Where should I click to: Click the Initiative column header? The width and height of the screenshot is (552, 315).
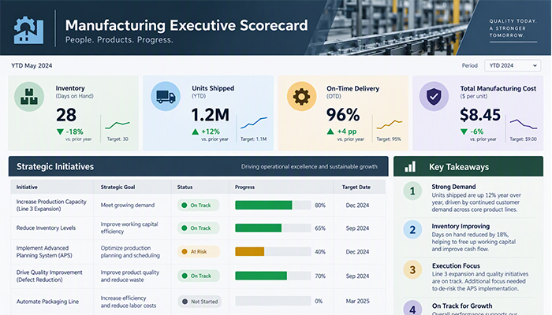pos(27,187)
